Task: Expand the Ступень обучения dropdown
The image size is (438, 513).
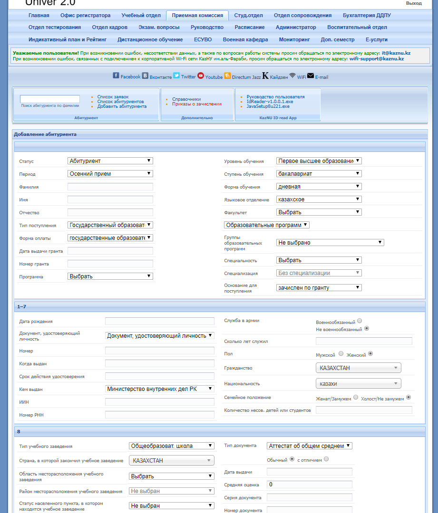Action: pyautogui.click(x=319, y=173)
